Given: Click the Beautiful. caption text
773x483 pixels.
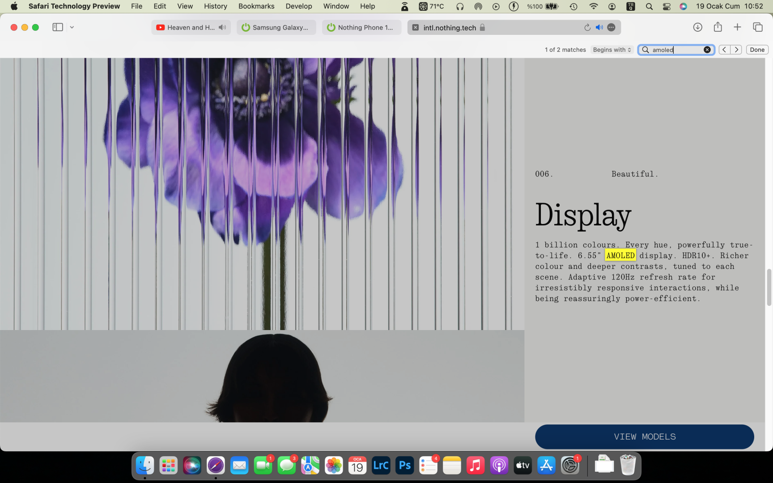Looking at the screenshot, I should (x=635, y=174).
